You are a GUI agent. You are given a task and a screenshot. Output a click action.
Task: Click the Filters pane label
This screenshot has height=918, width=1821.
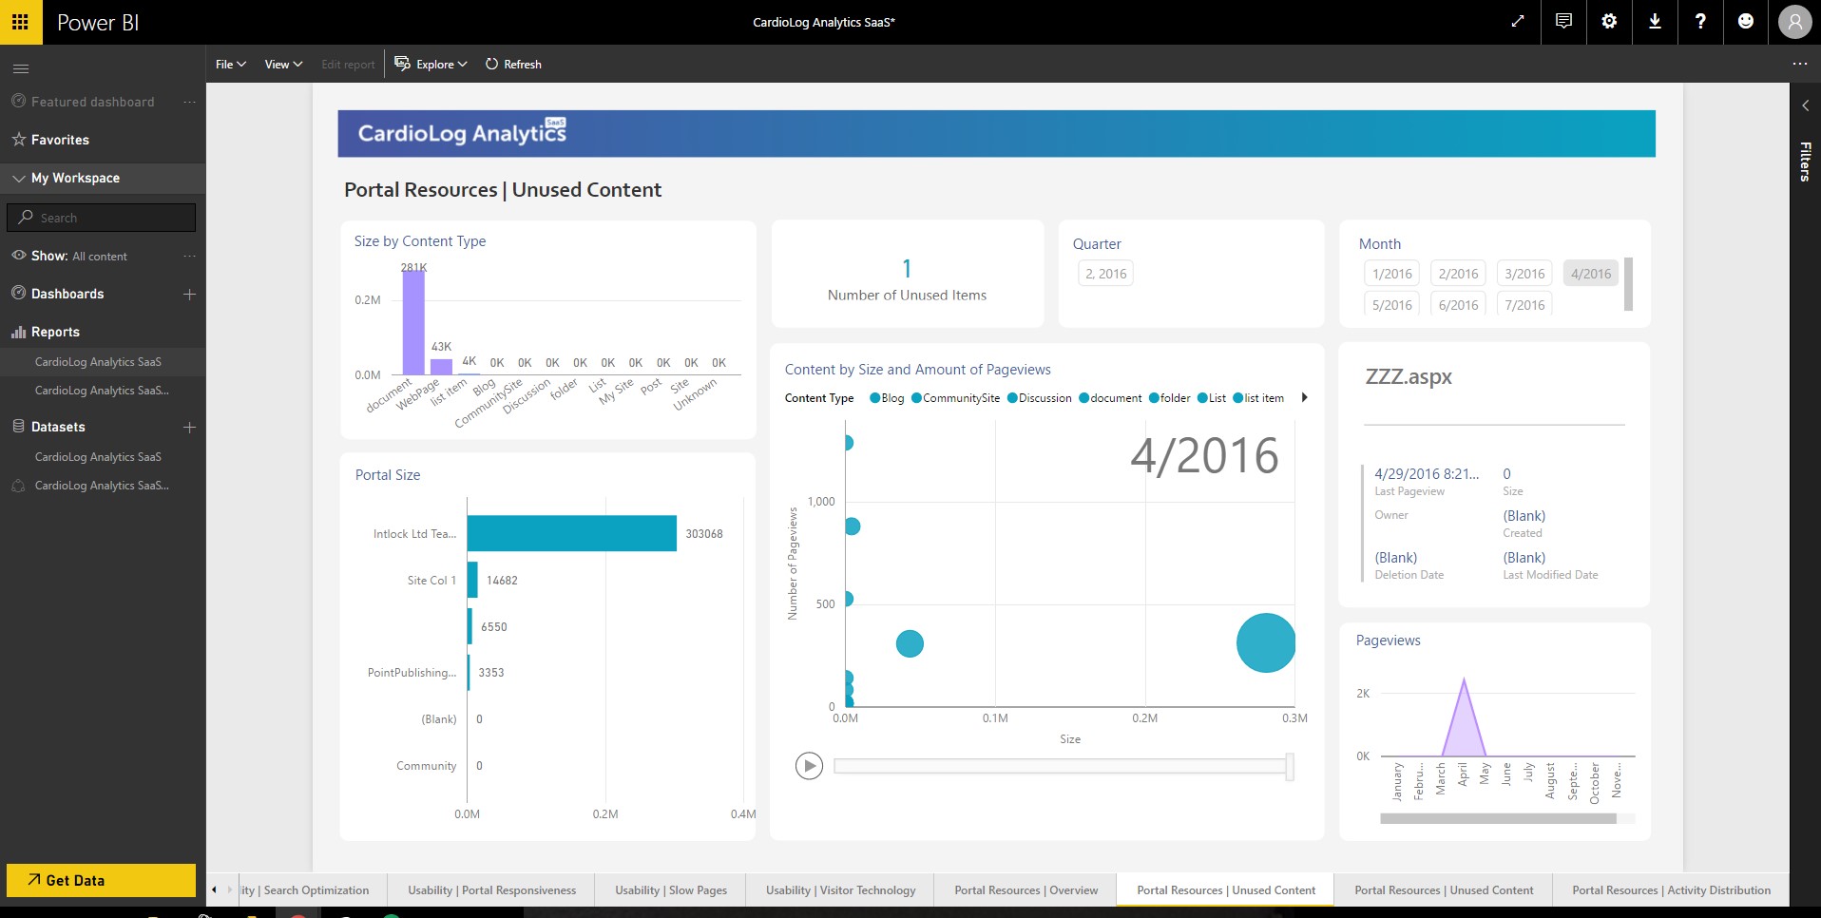click(x=1805, y=161)
